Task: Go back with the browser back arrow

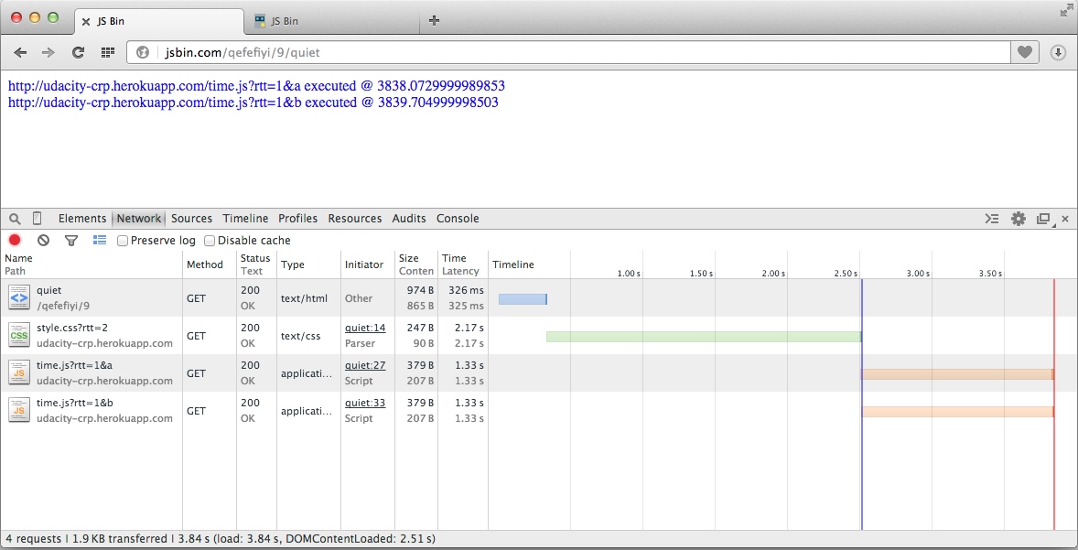Action: (21, 53)
